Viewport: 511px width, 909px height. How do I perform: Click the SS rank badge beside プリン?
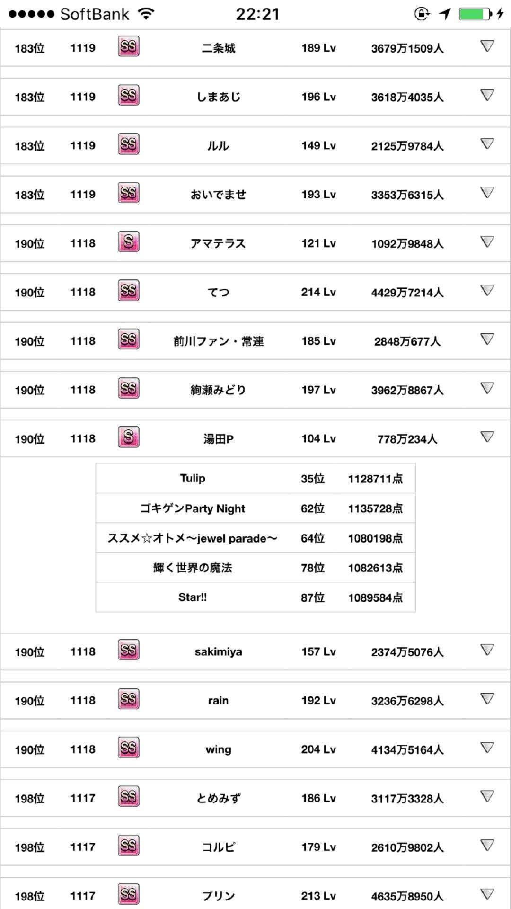[128, 894]
